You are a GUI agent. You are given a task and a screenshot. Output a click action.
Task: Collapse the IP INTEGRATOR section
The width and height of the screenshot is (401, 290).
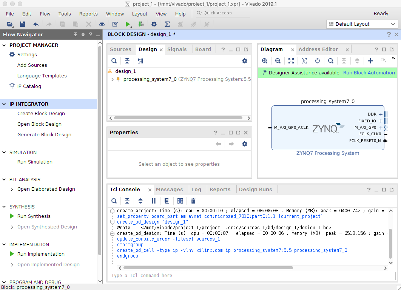(4, 104)
